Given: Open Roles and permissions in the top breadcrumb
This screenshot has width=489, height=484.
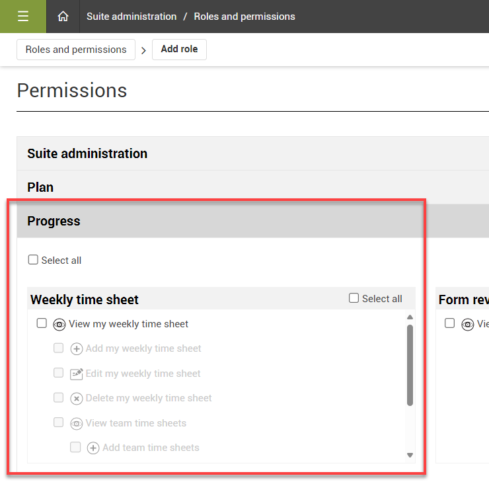Looking at the screenshot, I should point(244,17).
